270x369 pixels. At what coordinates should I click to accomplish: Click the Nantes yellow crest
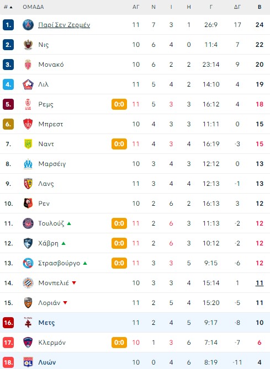pyautogui.click(x=28, y=144)
